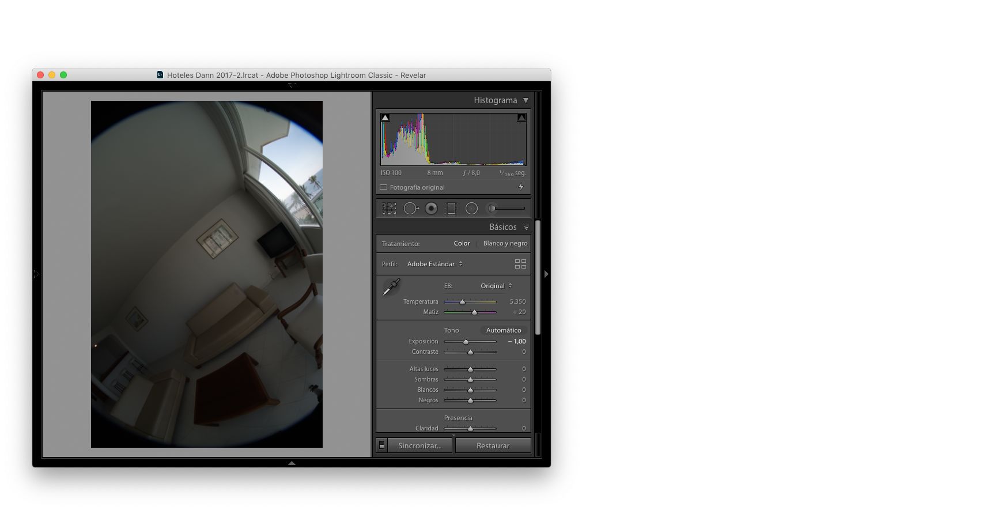This screenshot has height=510, width=998.
Task: Flip the auto-sync switch beside Sincronizar
Action: (x=381, y=445)
